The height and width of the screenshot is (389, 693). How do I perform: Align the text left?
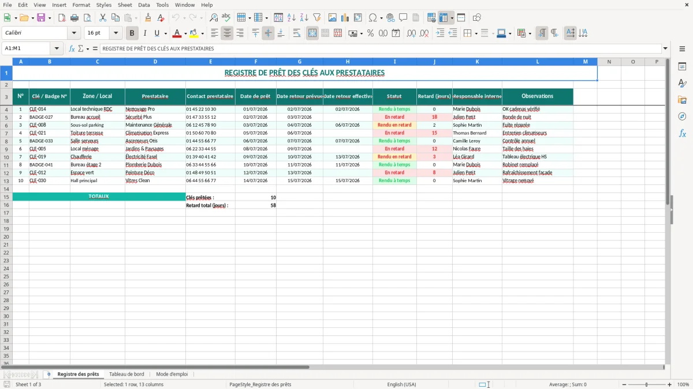[214, 33]
